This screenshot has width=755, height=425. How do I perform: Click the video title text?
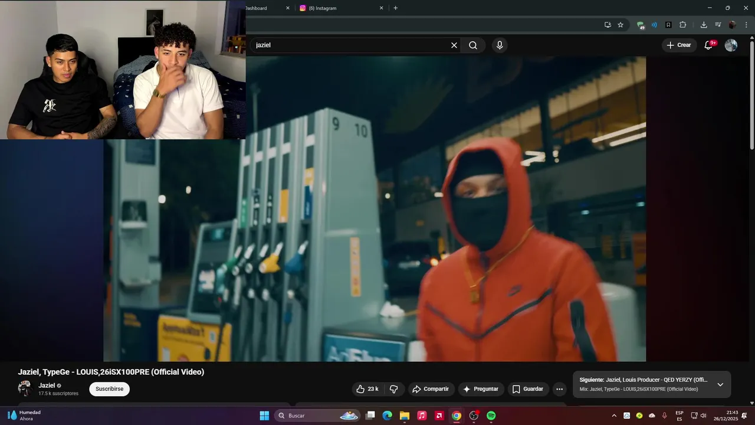[x=111, y=372]
